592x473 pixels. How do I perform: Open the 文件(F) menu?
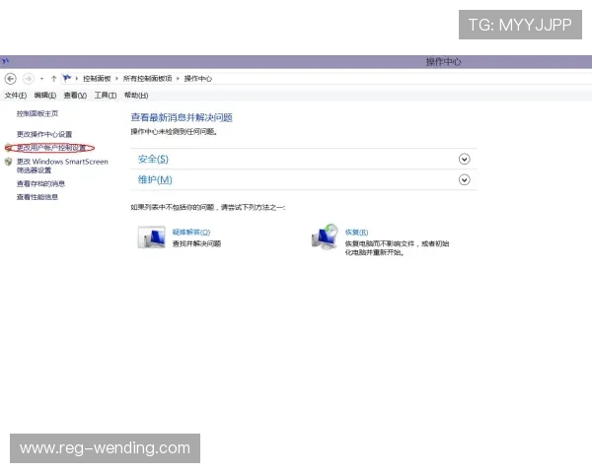[x=16, y=96]
